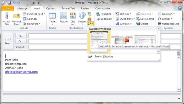Insert a Business Card
184x104 pixels.
(x=34, y=14)
